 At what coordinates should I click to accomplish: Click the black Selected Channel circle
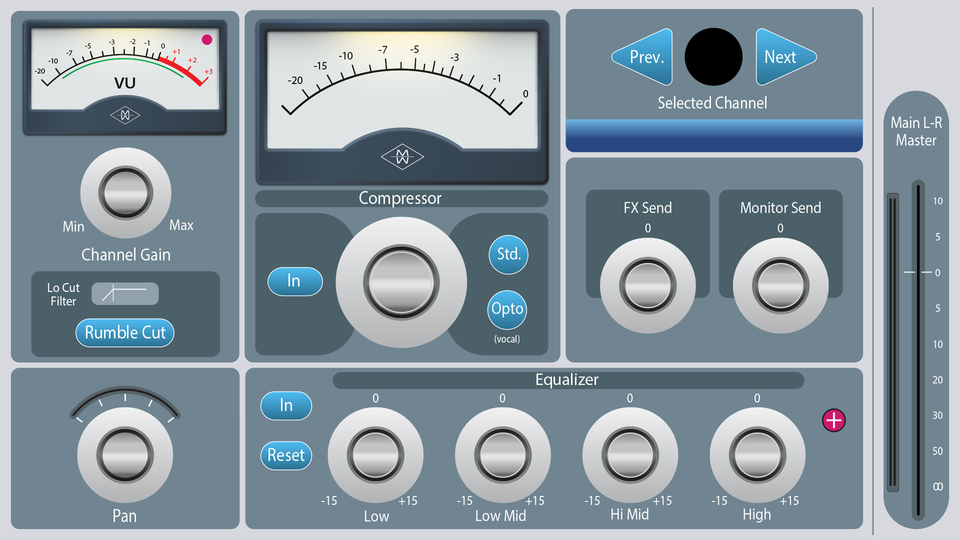[714, 56]
